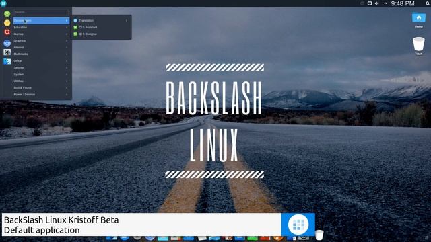Open the Office category
This screenshot has width=431, height=242.
click(41, 61)
